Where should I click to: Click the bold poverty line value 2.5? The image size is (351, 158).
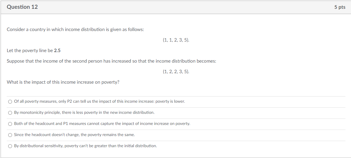(x=57, y=51)
